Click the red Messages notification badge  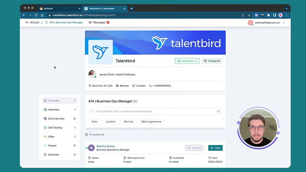coord(108,23)
